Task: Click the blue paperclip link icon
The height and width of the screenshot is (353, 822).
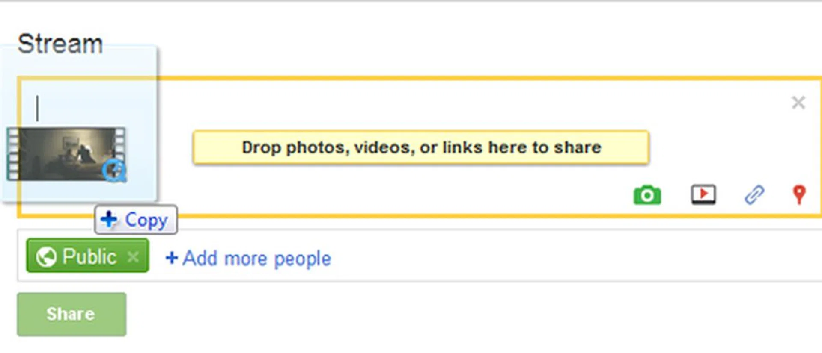Action: 754,195
